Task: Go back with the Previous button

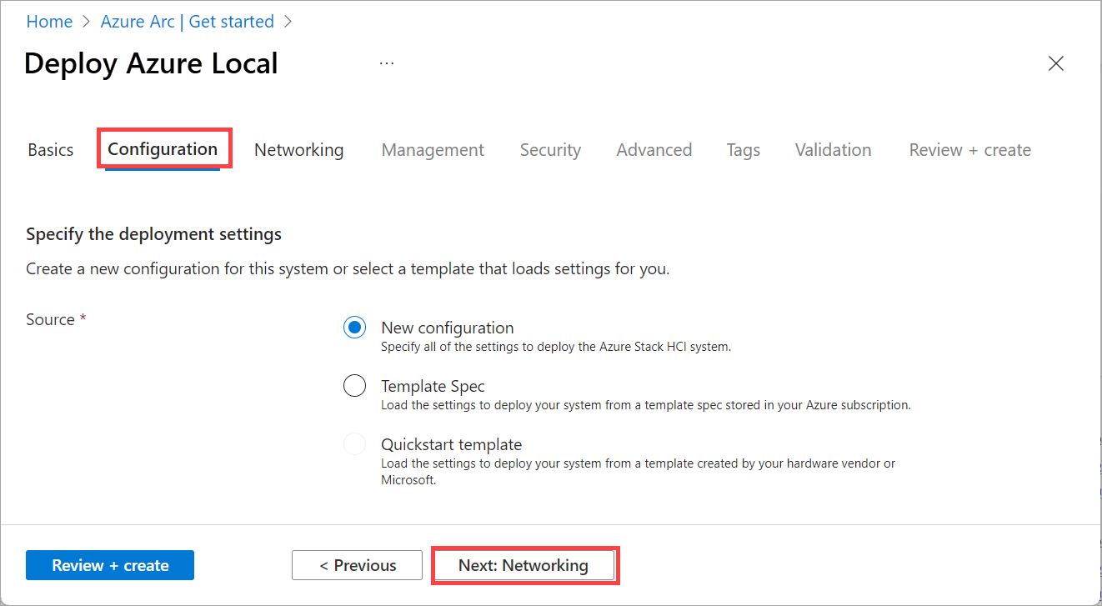Action: pos(357,565)
